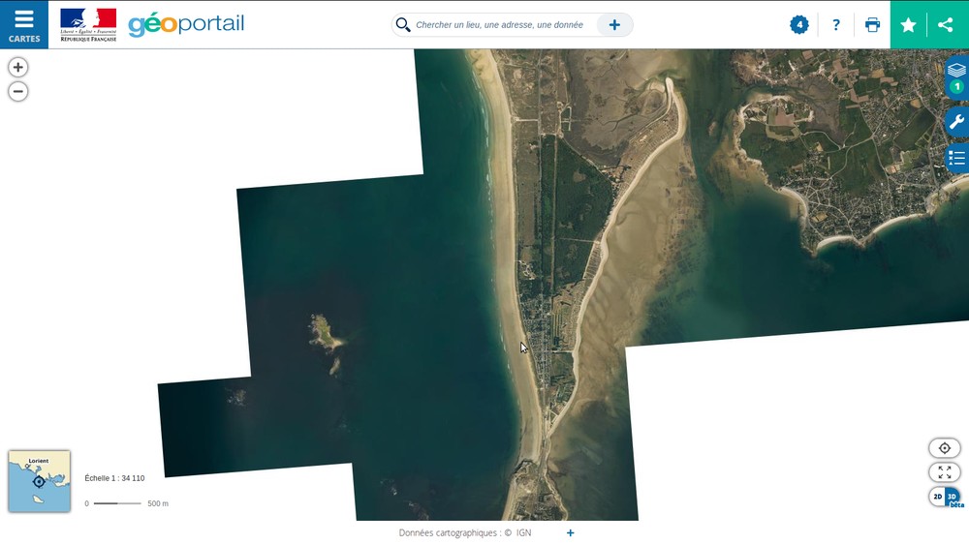969x545 pixels.
Task: Zoom in on the map
Action: pyautogui.click(x=17, y=68)
